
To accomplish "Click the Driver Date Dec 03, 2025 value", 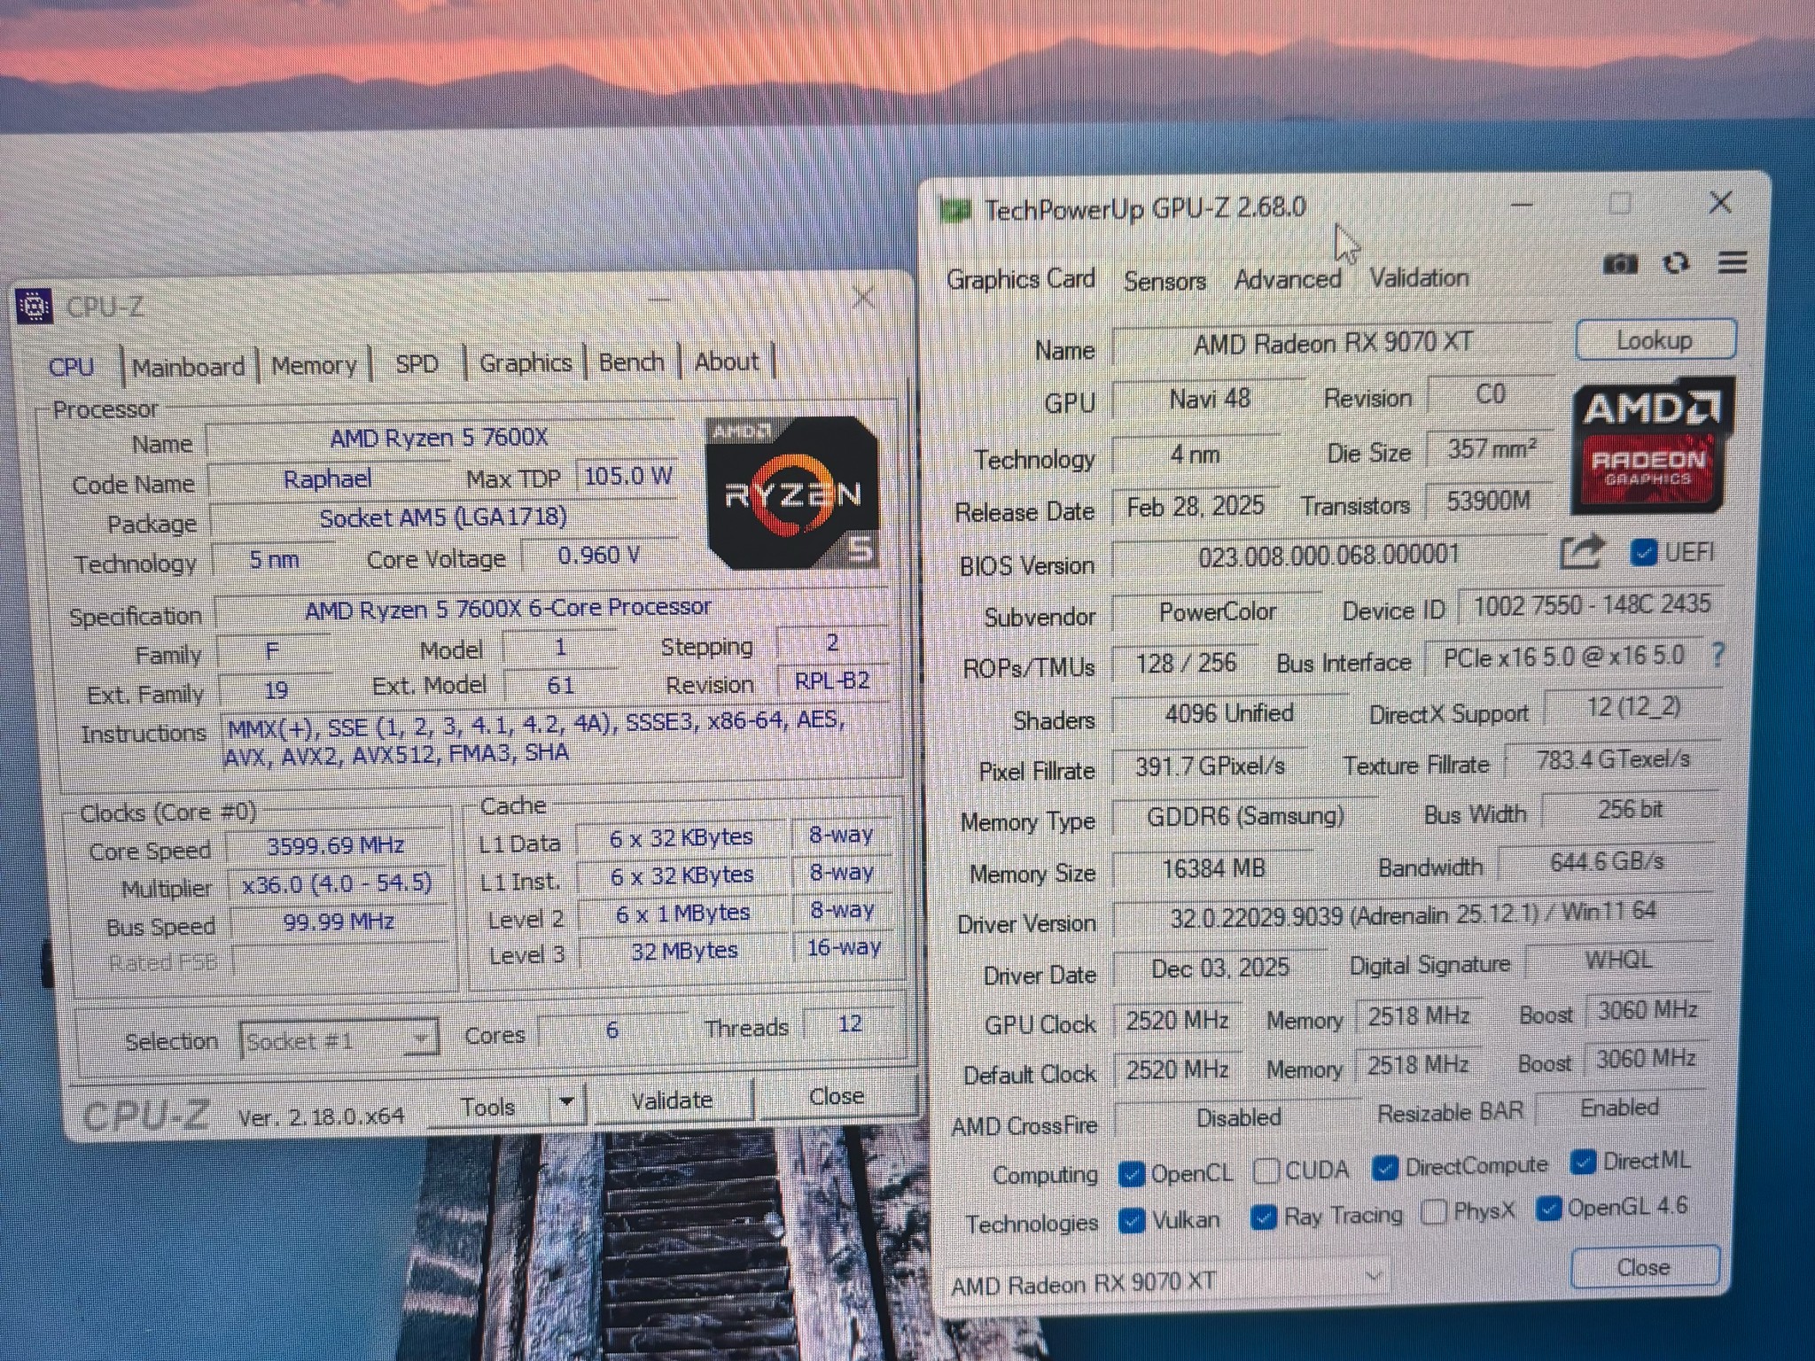I will [x=1219, y=968].
